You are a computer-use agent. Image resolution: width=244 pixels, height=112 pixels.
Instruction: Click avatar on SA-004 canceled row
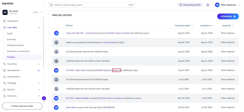tap(56, 89)
